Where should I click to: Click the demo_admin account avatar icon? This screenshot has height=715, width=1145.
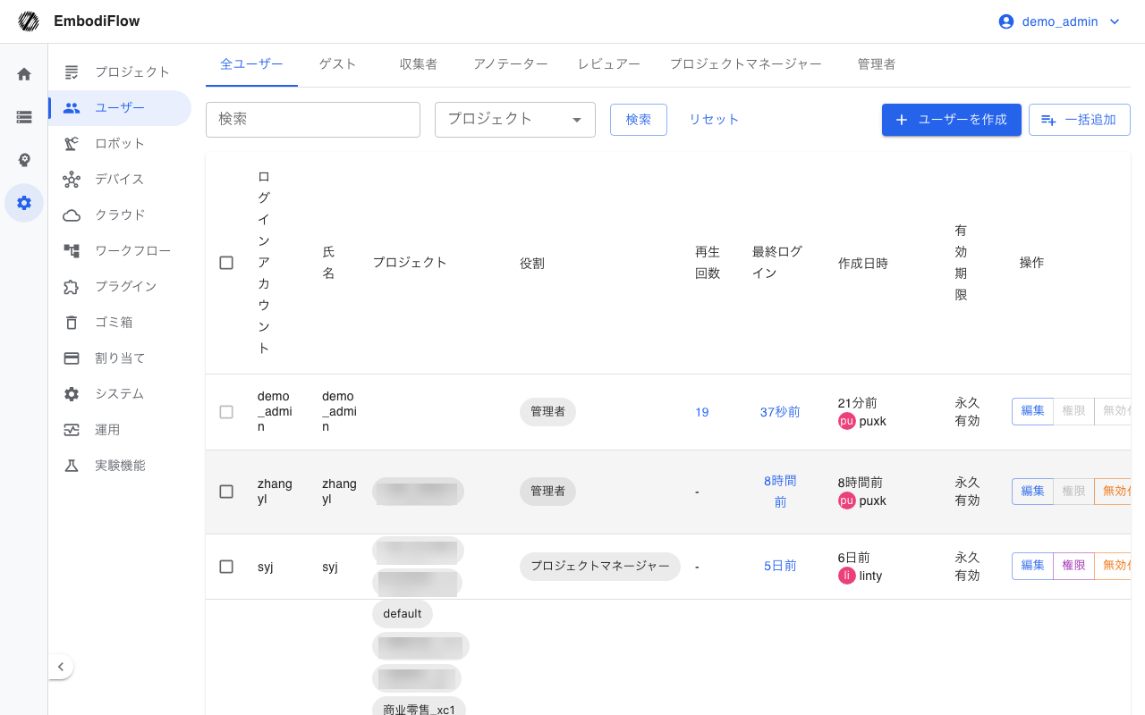point(1006,21)
